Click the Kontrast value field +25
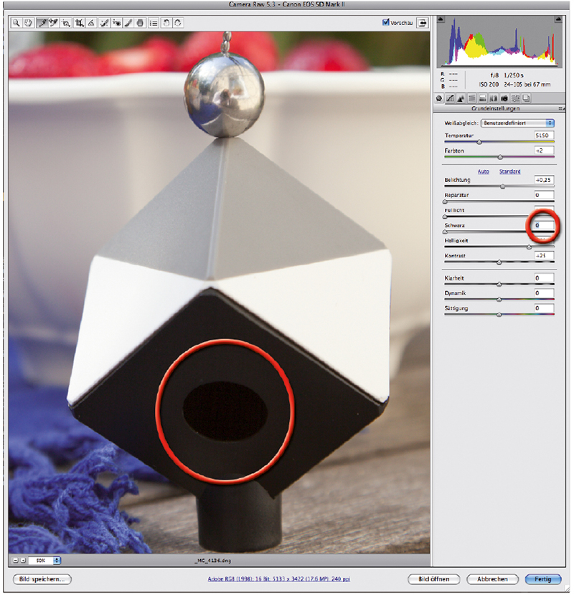 tap(544, 256)
